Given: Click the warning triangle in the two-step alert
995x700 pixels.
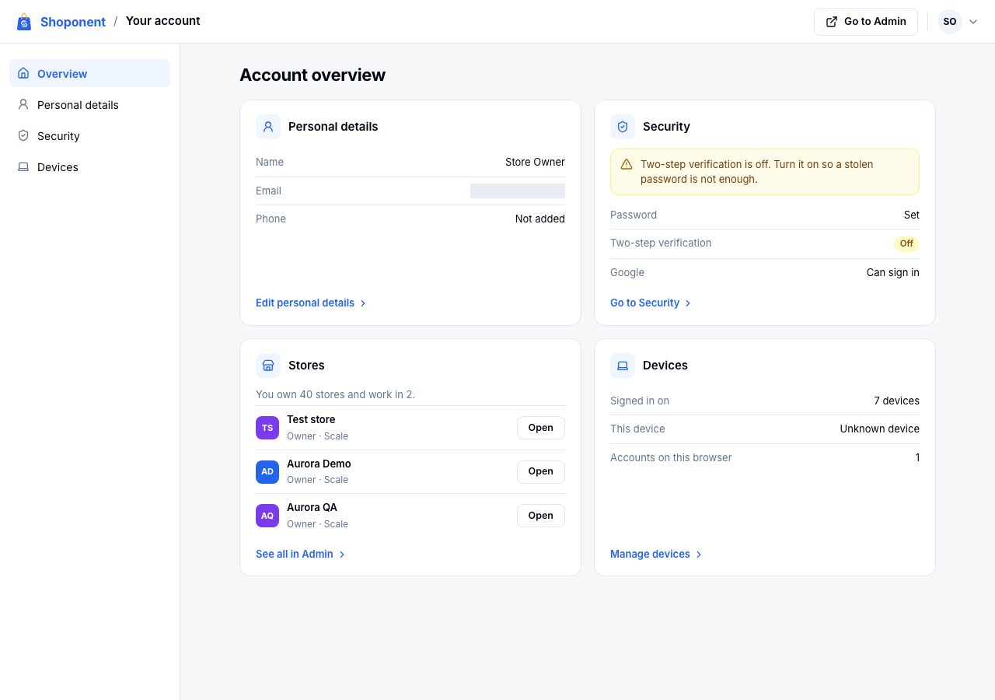Looking at the screenshot, I should click(x=627, y=164).
